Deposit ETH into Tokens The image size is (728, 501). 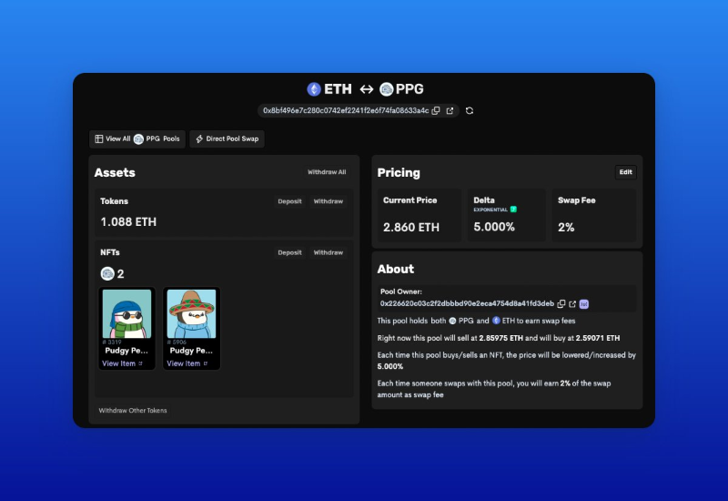(x=289, y=201)
